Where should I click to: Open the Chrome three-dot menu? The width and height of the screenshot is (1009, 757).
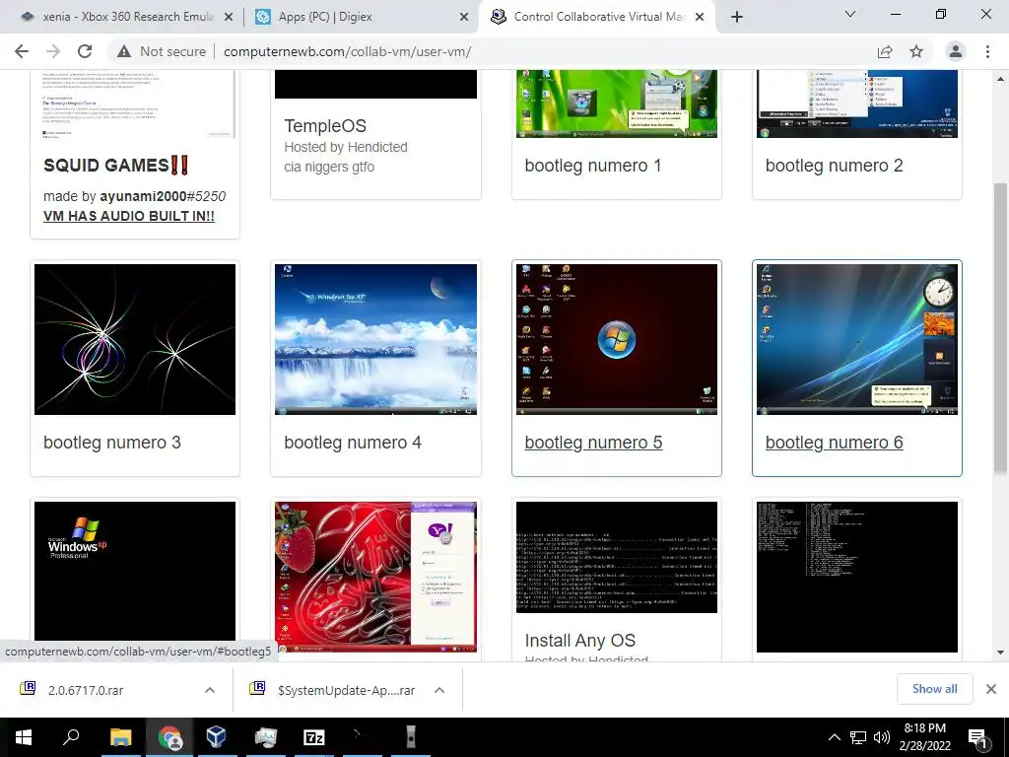coord(987,51)
